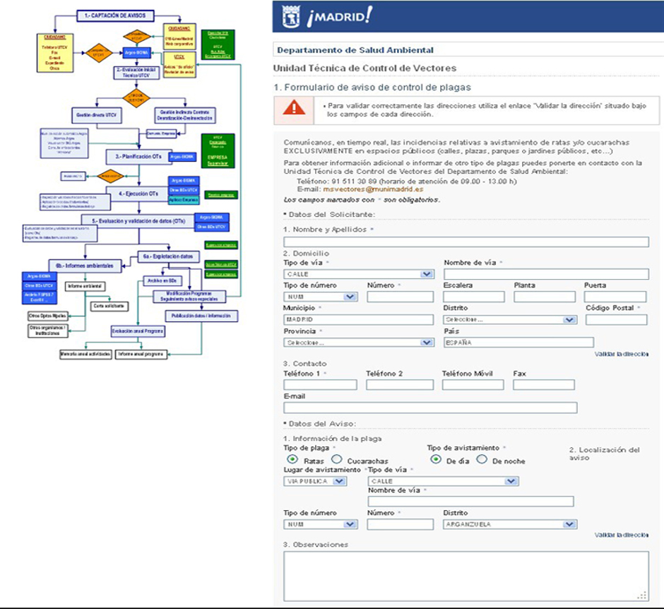
Task: Open the ARGANZUELA district dropdown
Action: pos(509,525)
